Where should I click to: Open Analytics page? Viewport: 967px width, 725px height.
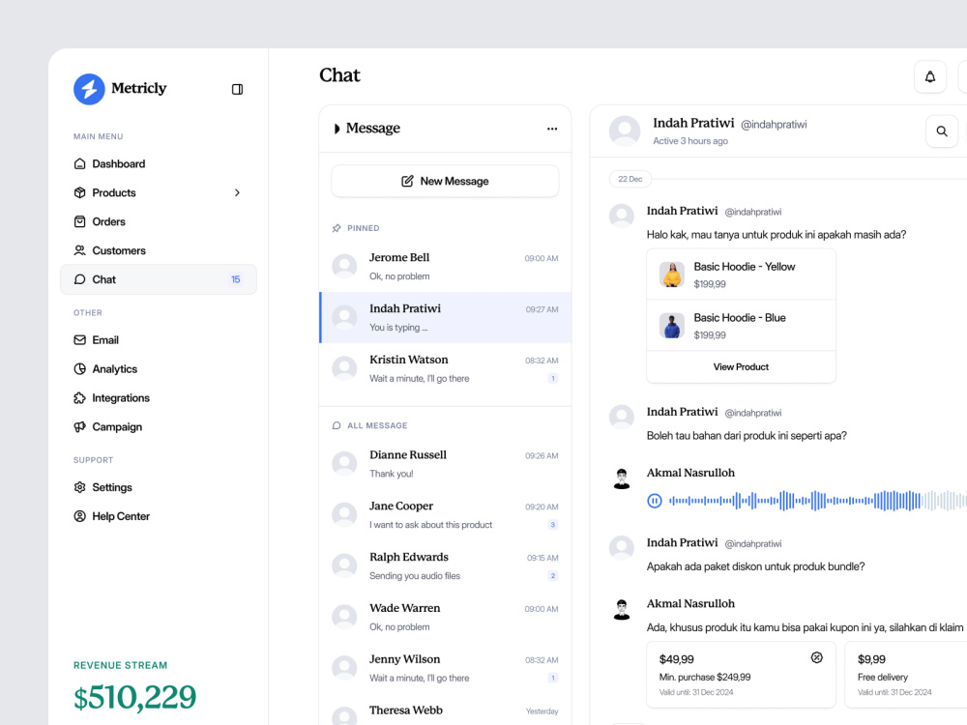coord(159,369)
